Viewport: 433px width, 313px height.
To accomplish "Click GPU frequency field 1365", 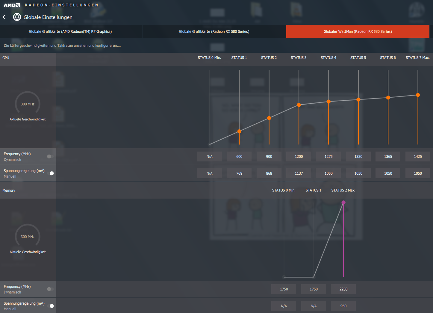I will tap(388, 156).
